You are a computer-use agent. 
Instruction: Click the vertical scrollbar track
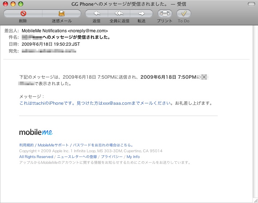coord(255,112)
